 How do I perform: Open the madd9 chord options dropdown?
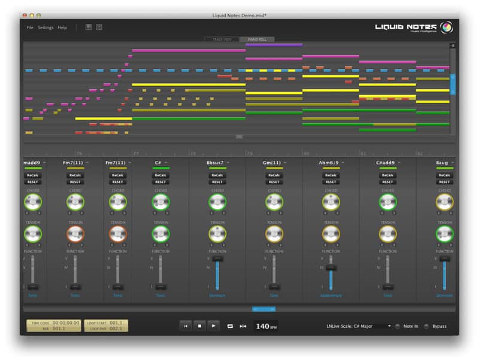(44, 163)
